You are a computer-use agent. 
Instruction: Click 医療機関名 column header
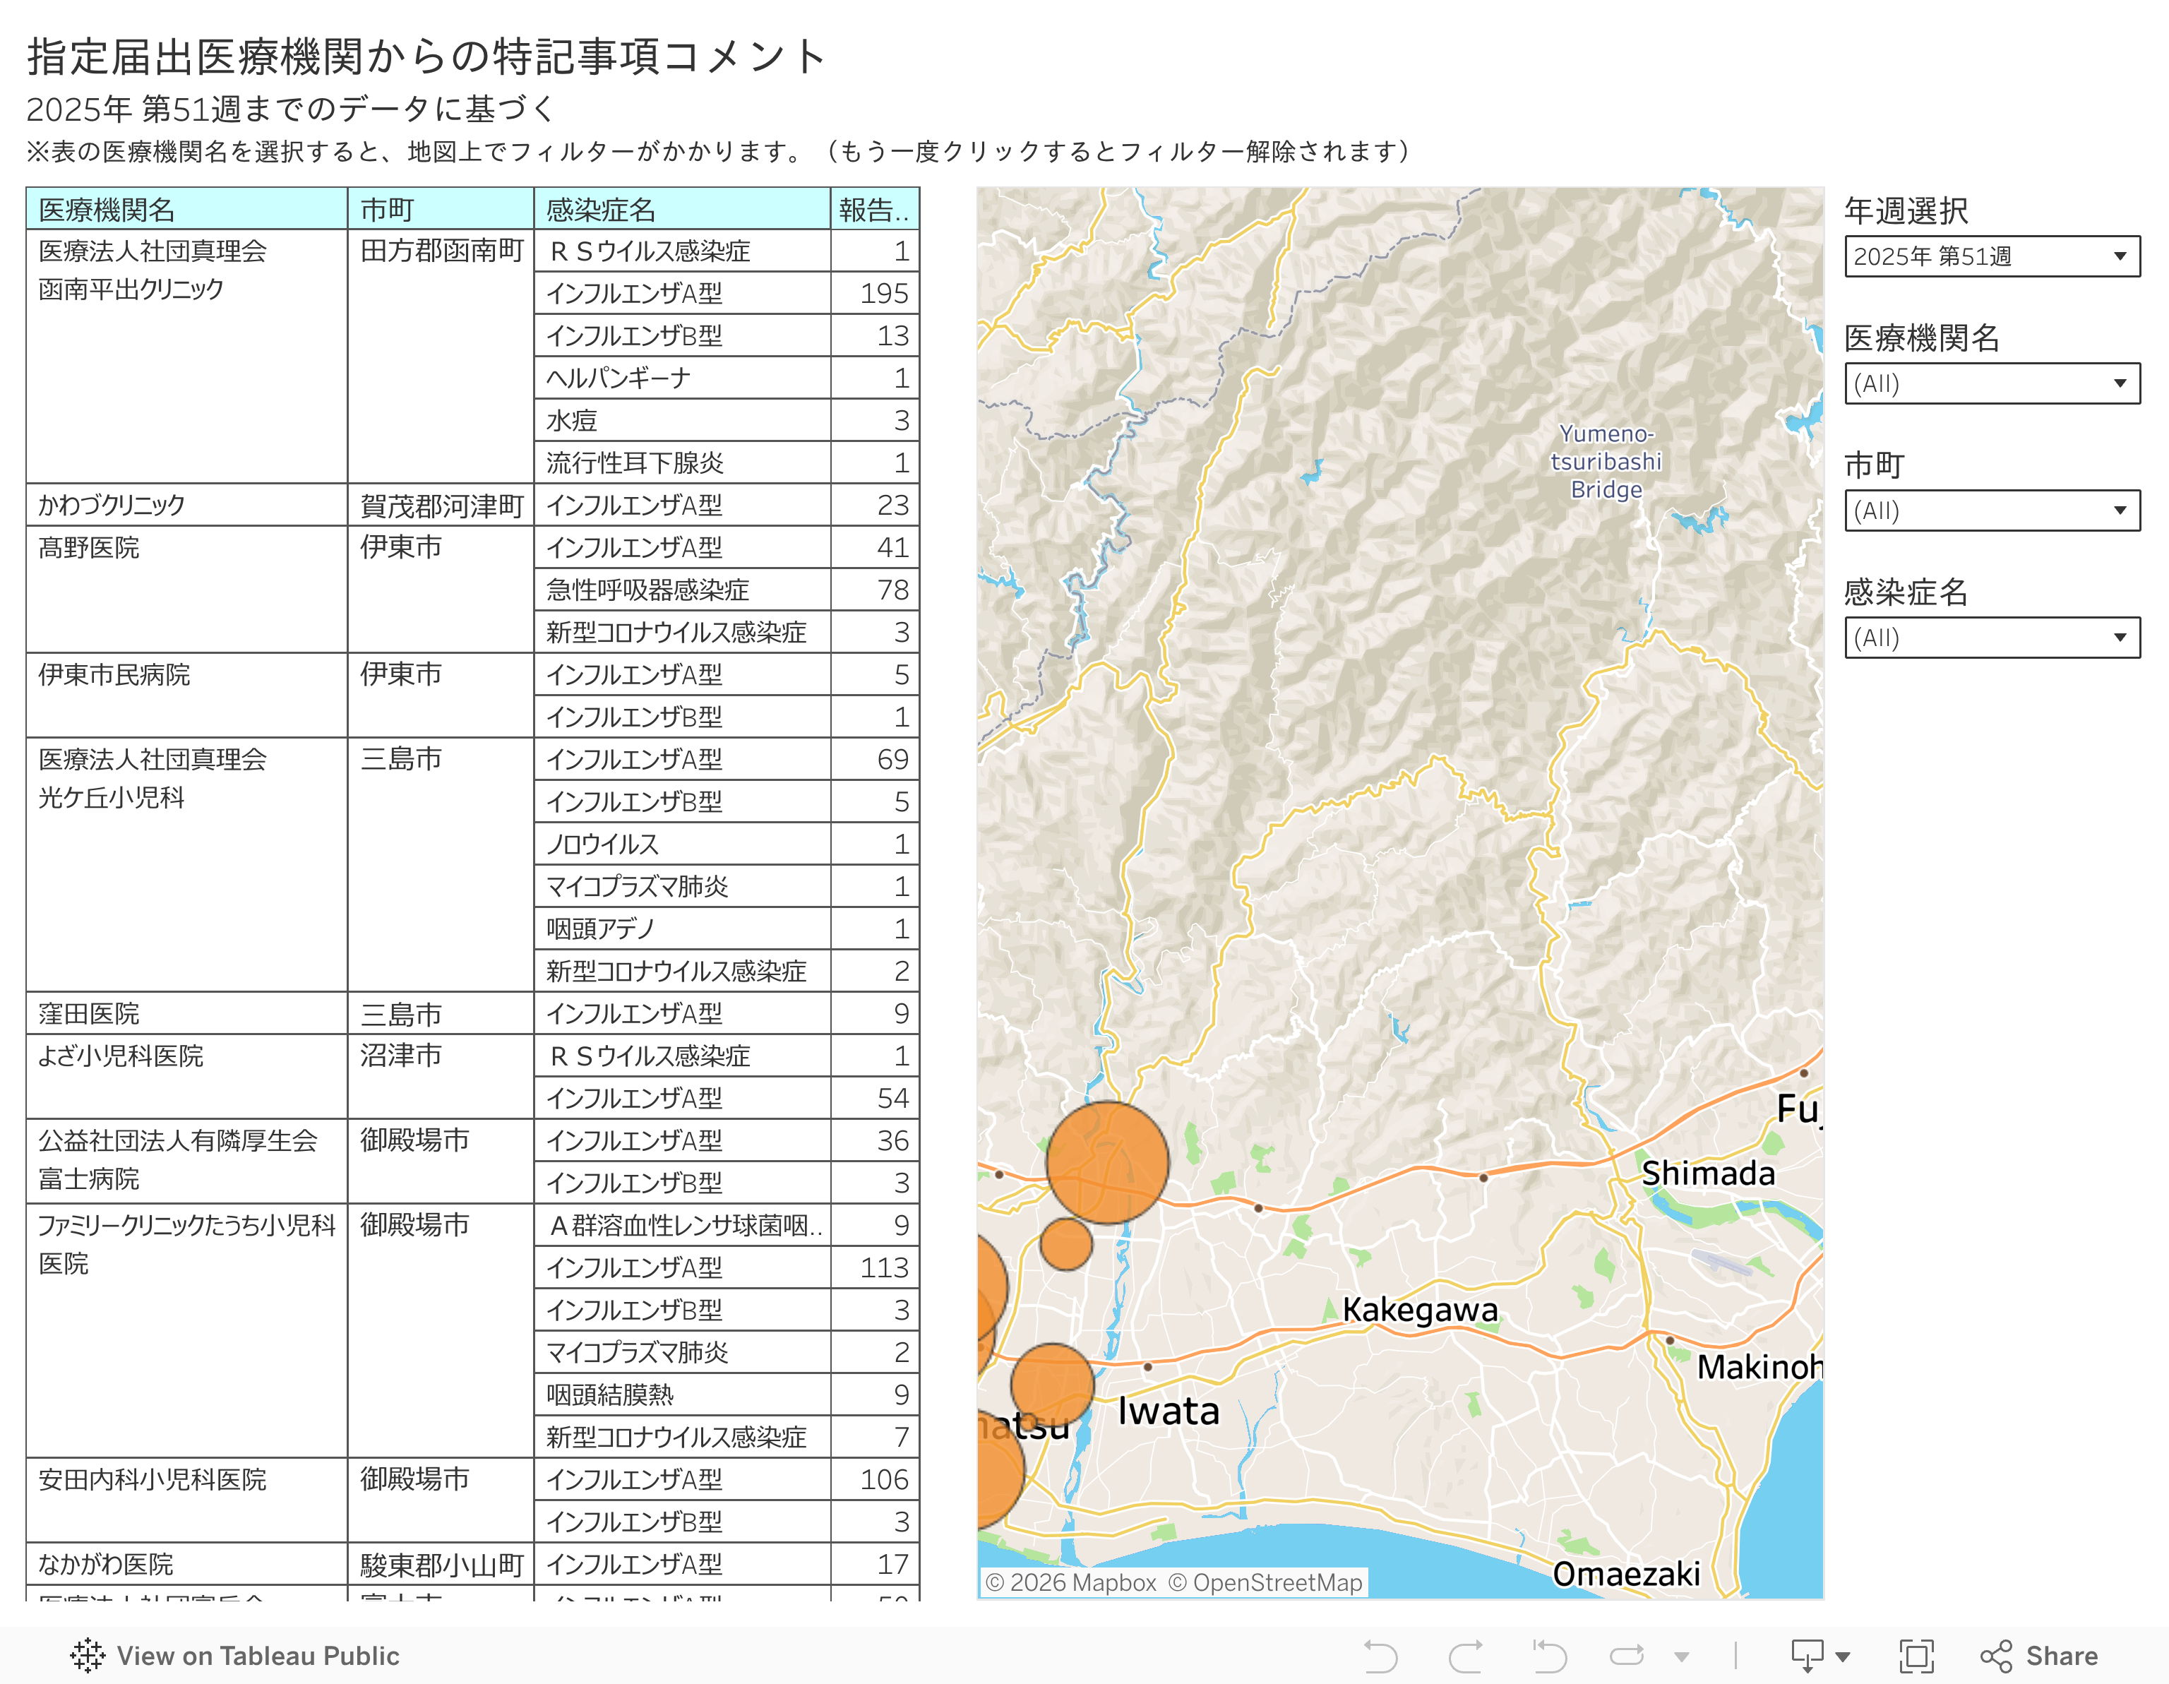pos(107,210)
